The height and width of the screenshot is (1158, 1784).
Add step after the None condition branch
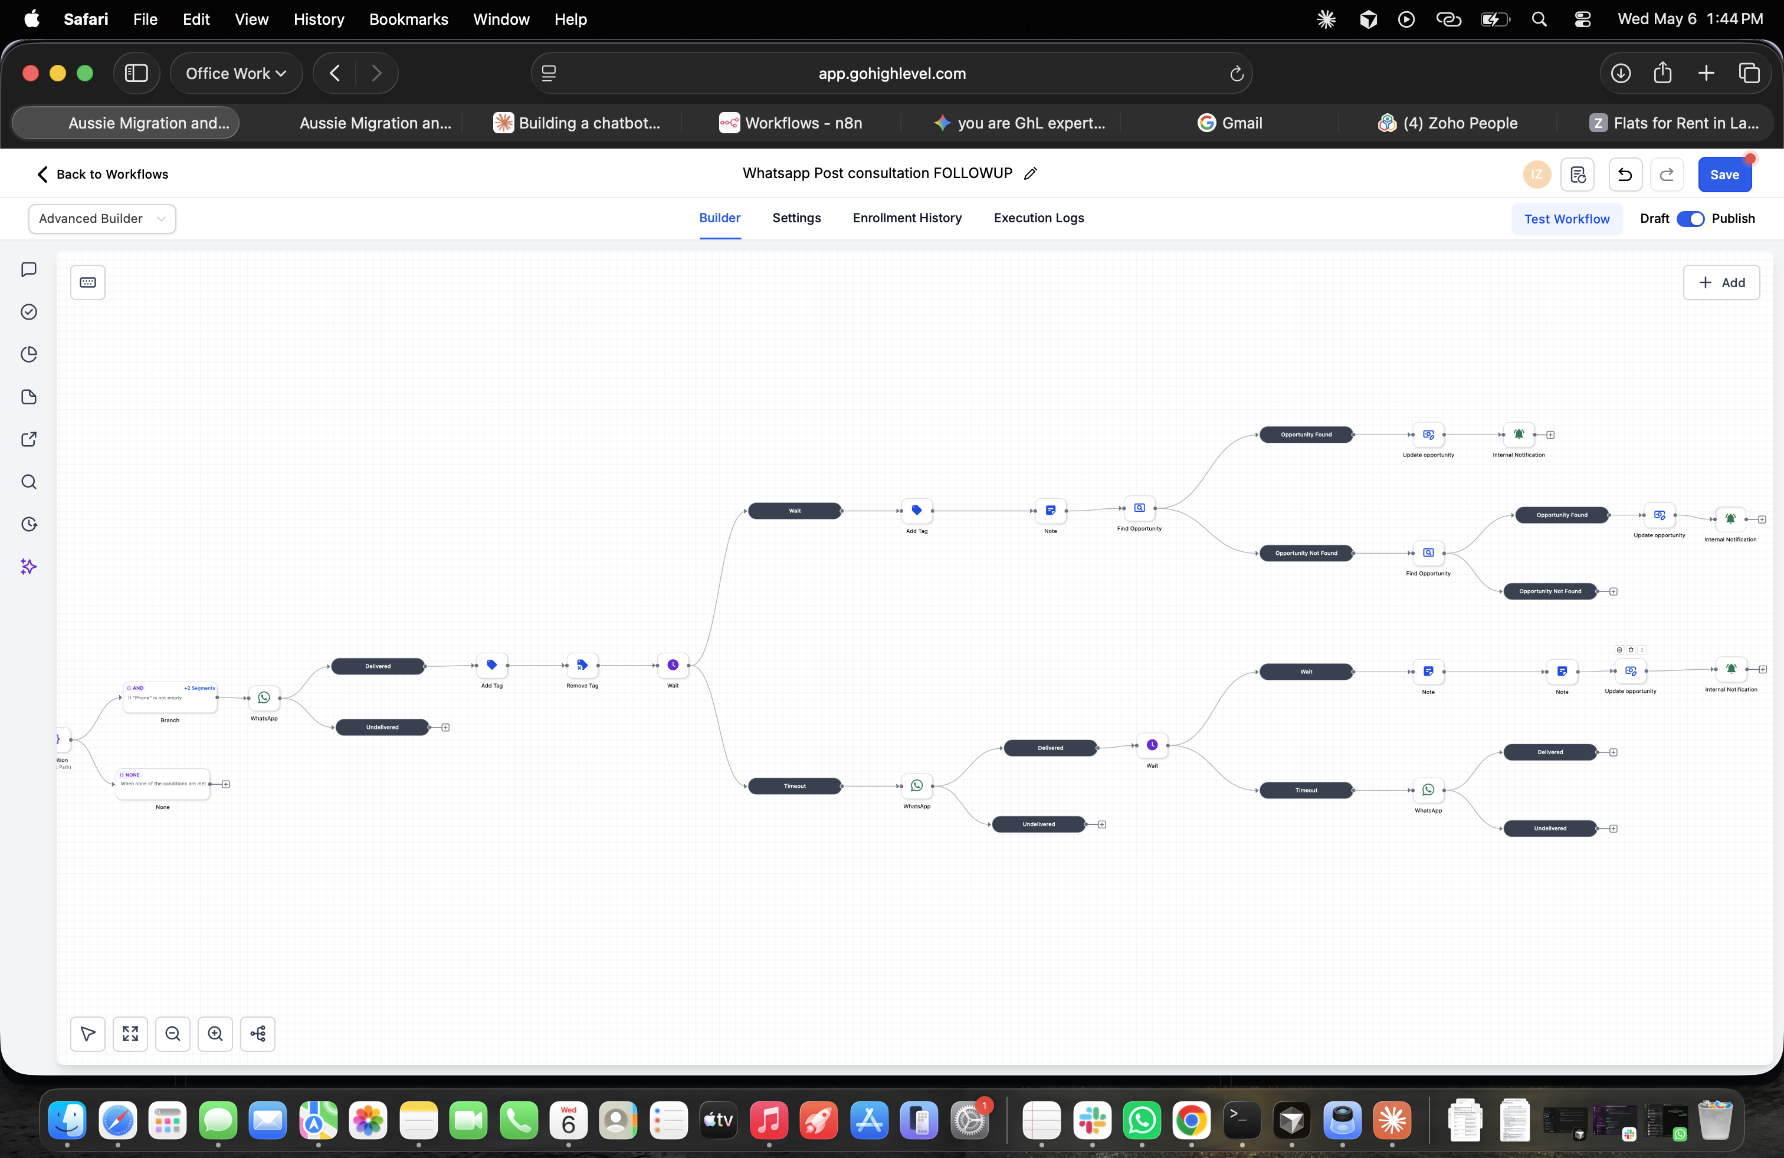tap(225, 784)
